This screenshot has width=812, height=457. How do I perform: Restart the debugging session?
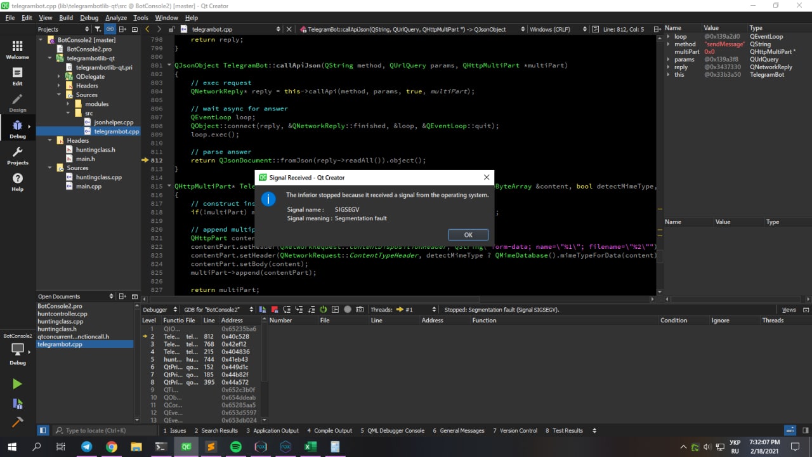tap(323, 310)
